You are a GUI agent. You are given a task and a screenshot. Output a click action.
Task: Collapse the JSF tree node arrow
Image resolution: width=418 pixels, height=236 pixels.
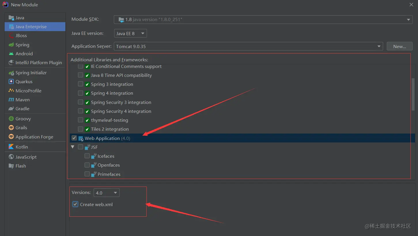[73, 147]
